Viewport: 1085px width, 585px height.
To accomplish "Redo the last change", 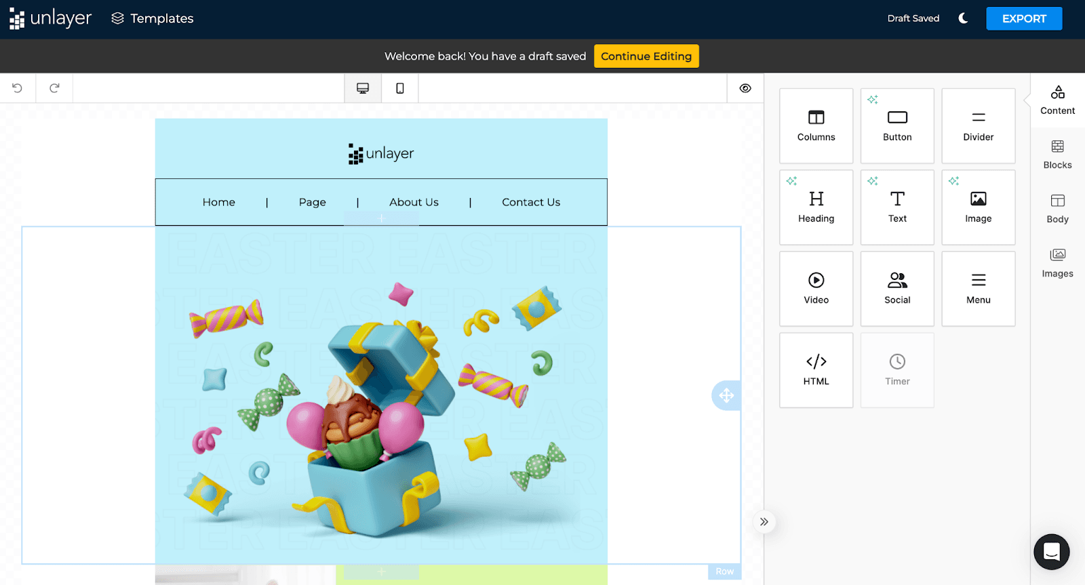I will tap(54, 88).
